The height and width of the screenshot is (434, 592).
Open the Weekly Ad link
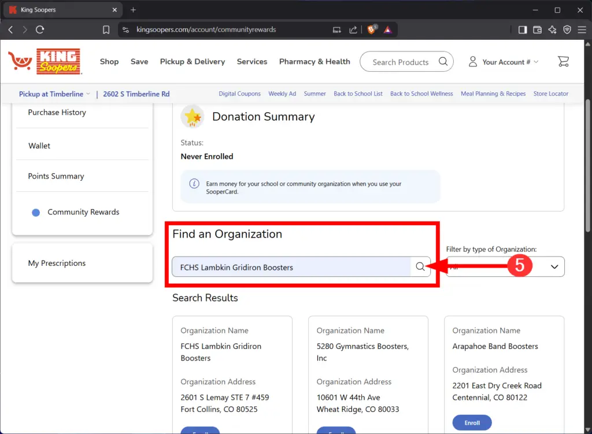282,94
